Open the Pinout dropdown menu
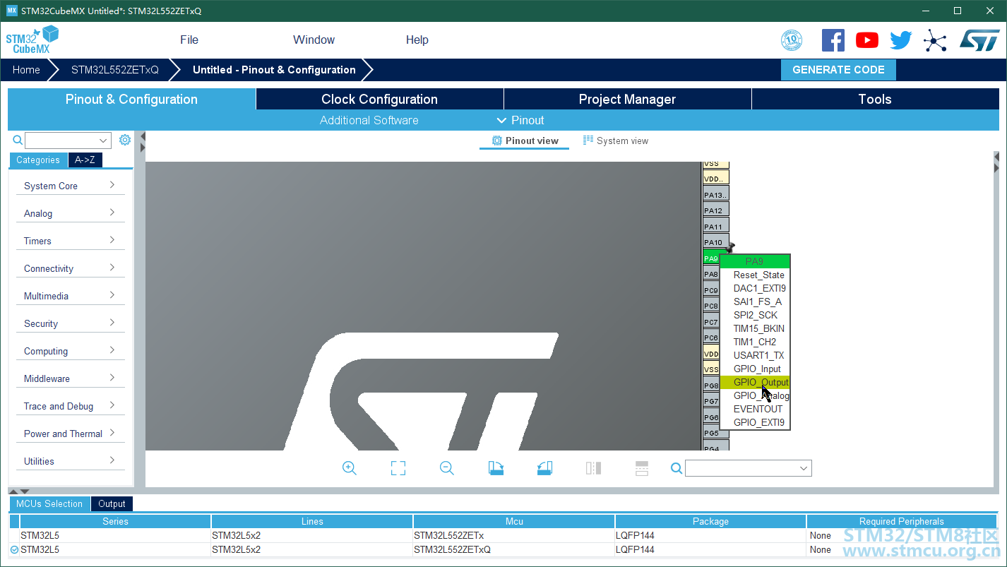Viewport: 1007px width, 567px height. point(520,120)
